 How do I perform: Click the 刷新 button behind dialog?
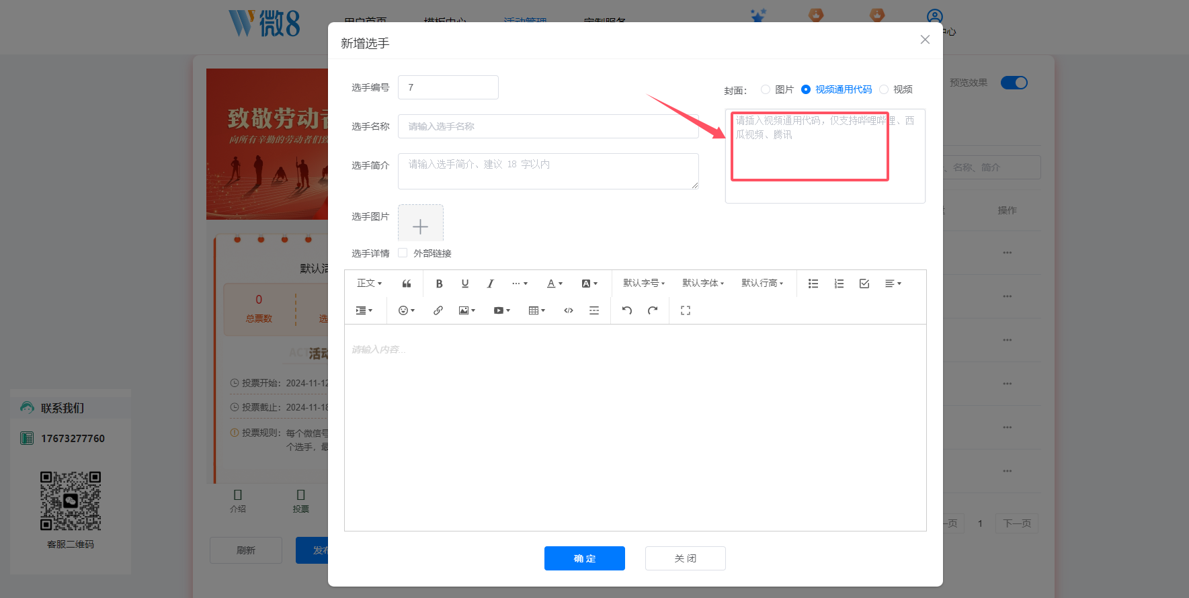246,550
